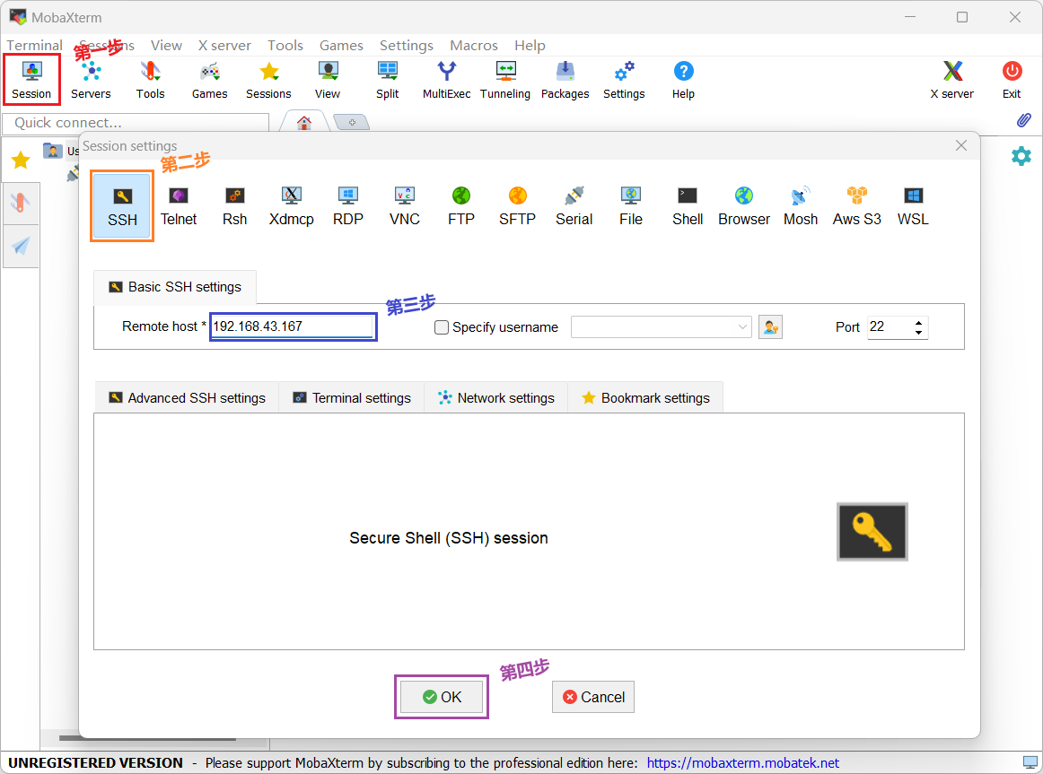This screenshot has height=774, width=1043.
Task: Select the WSL session type
Action: coord(913,206)
